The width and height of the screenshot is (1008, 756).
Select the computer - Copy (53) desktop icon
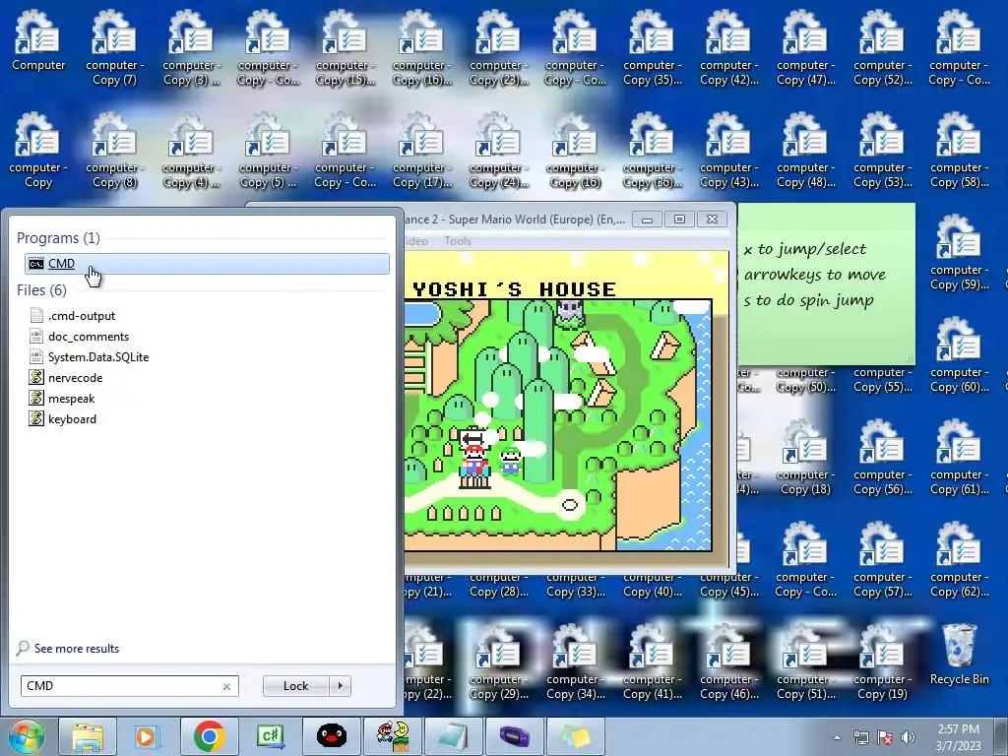point(882,151)
